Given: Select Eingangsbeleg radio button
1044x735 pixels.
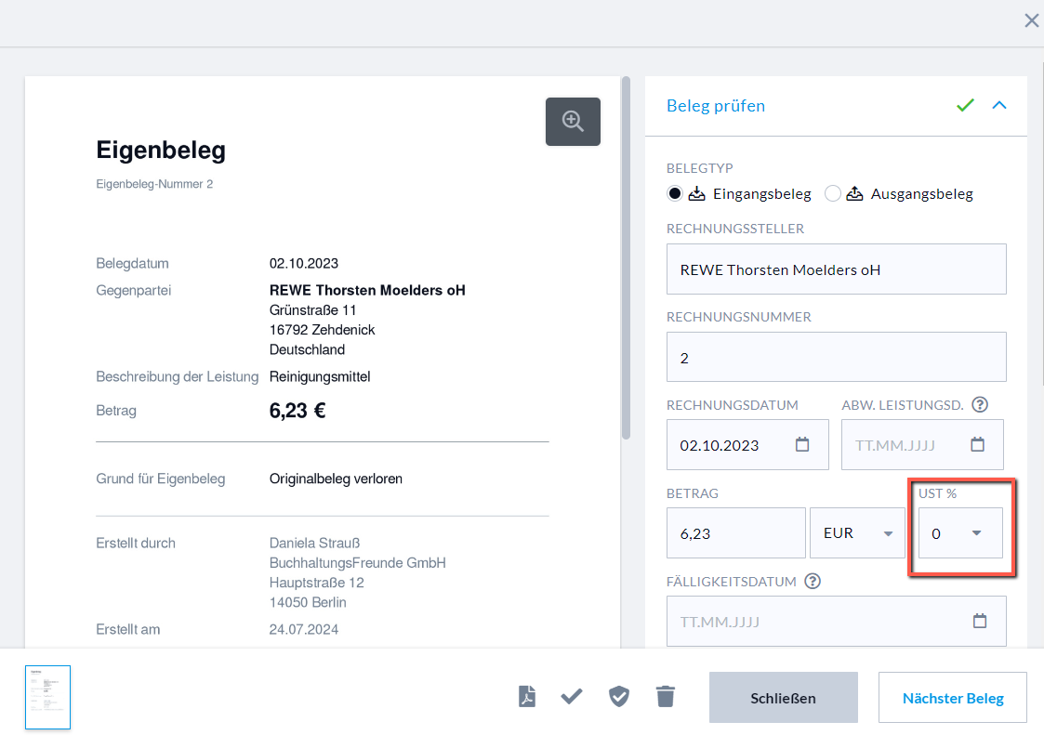Looking at the screenshot, I should click(676, 194).
